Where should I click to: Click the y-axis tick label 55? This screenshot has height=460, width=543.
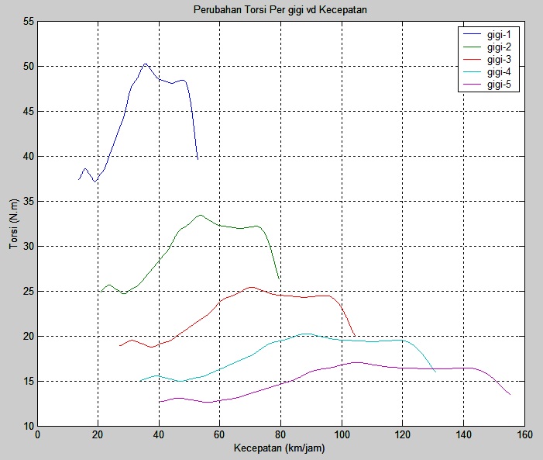(28, 22)
